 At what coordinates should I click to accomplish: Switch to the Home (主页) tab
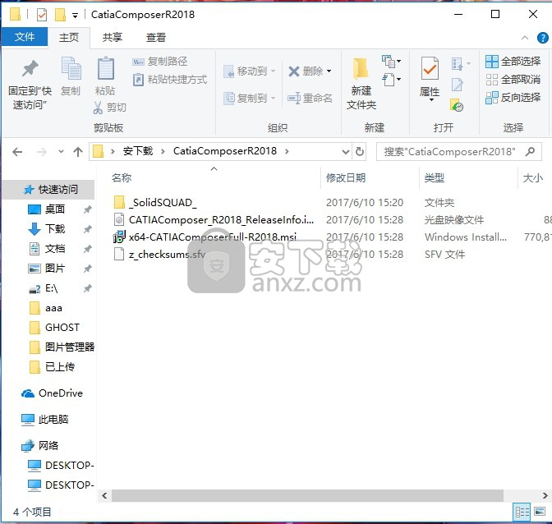coord(69,37)
